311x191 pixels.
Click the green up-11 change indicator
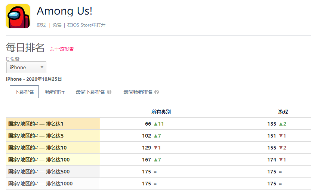point(159,124)
